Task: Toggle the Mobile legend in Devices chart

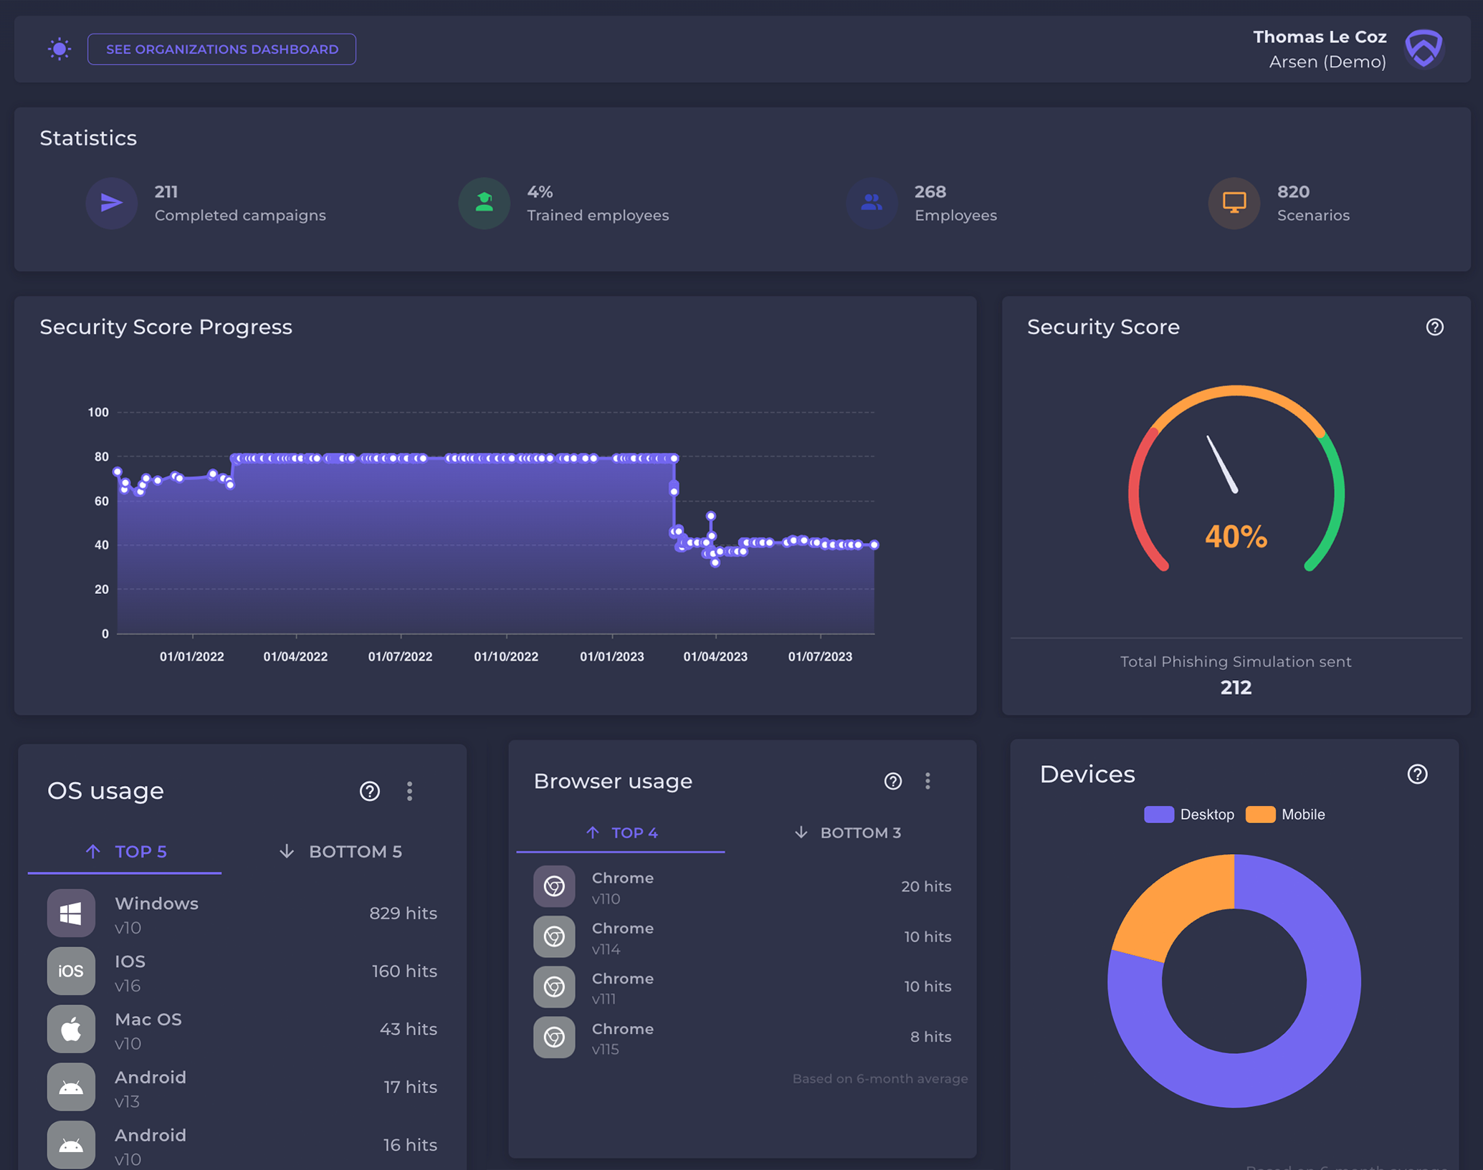Action: [x=1286, y=815]
